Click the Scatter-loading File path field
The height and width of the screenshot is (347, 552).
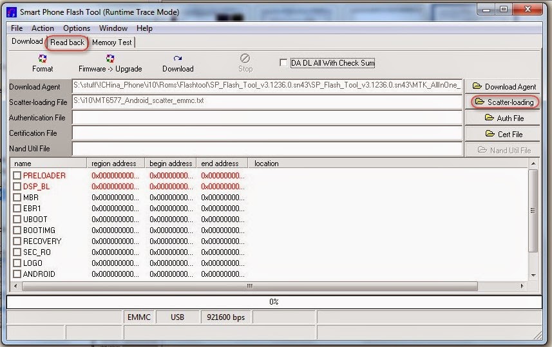tap(267, 102)
